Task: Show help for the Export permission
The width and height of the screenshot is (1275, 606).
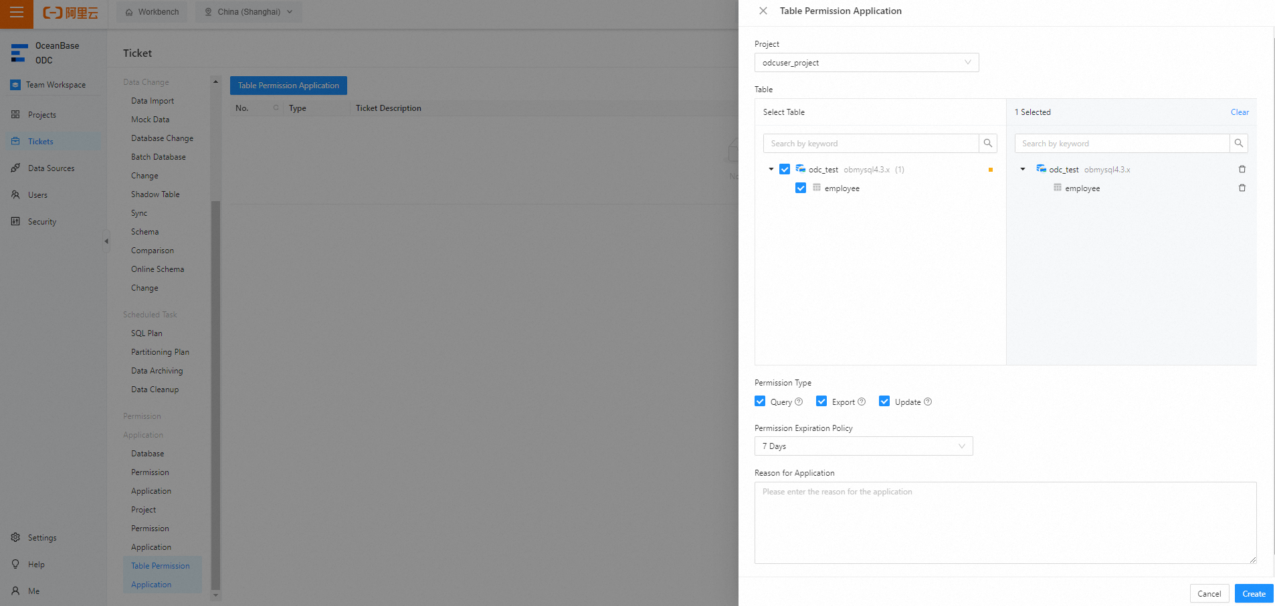Action: [x=862, y=402]
